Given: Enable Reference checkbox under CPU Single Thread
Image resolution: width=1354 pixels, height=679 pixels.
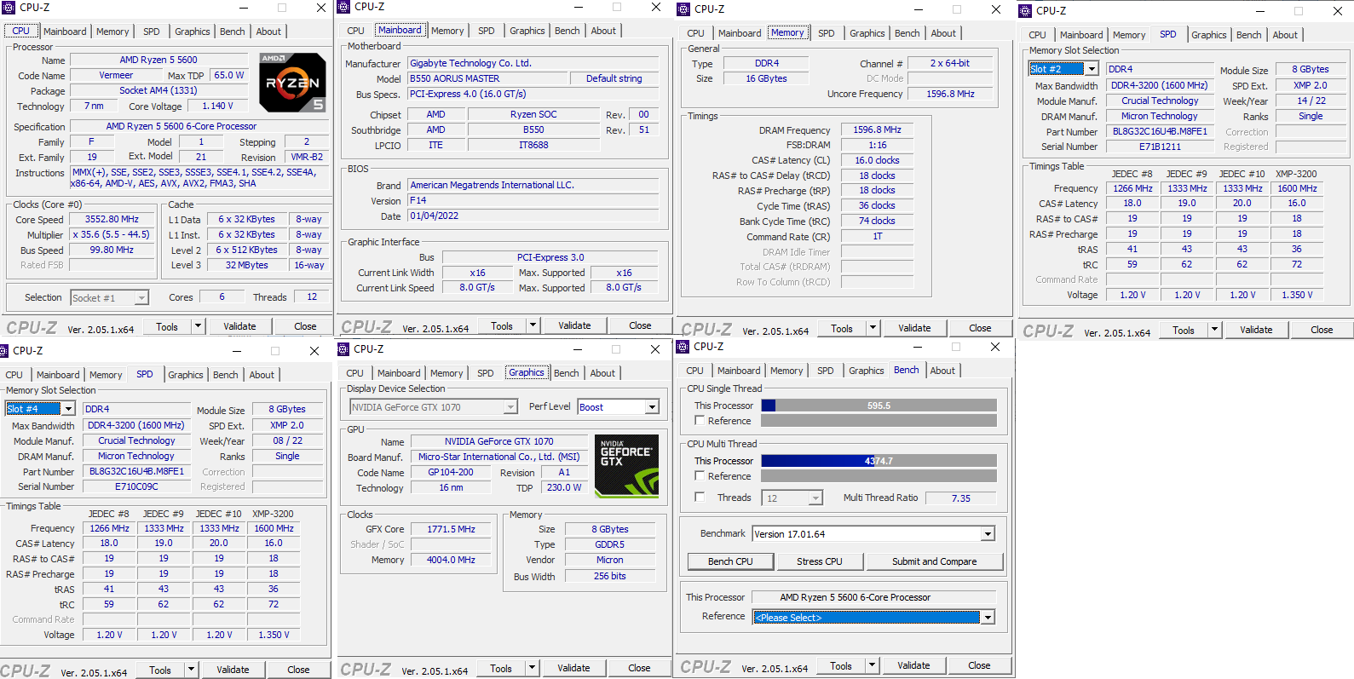Looking at the screenshot, I should pos(700,421).
